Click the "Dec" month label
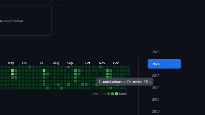The image size is (205, 115). point(116,63)
